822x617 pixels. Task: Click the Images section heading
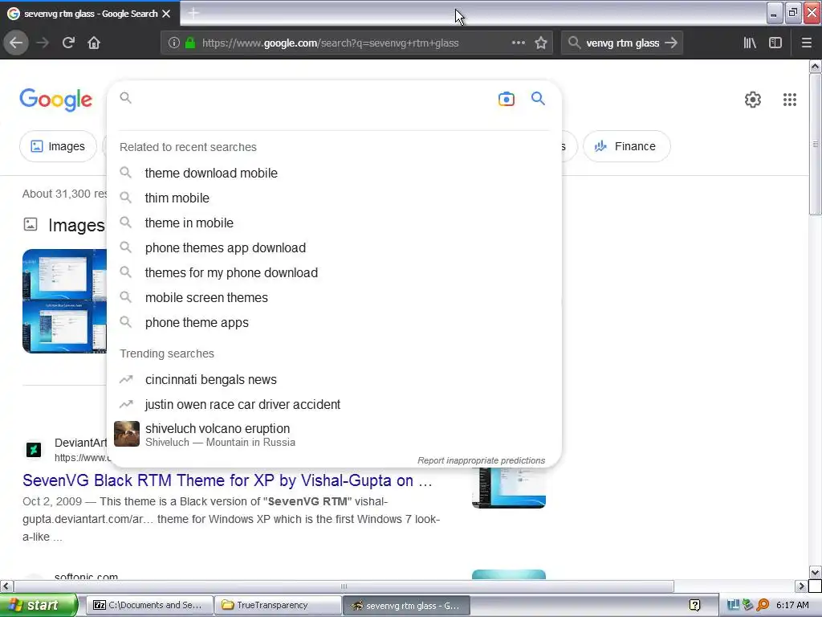pyautogui.click(x=76, y=225)
